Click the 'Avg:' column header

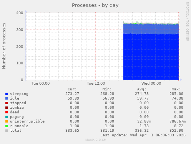tap(141, 89)
